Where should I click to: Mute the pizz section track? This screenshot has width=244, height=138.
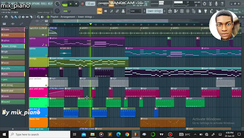46,86
